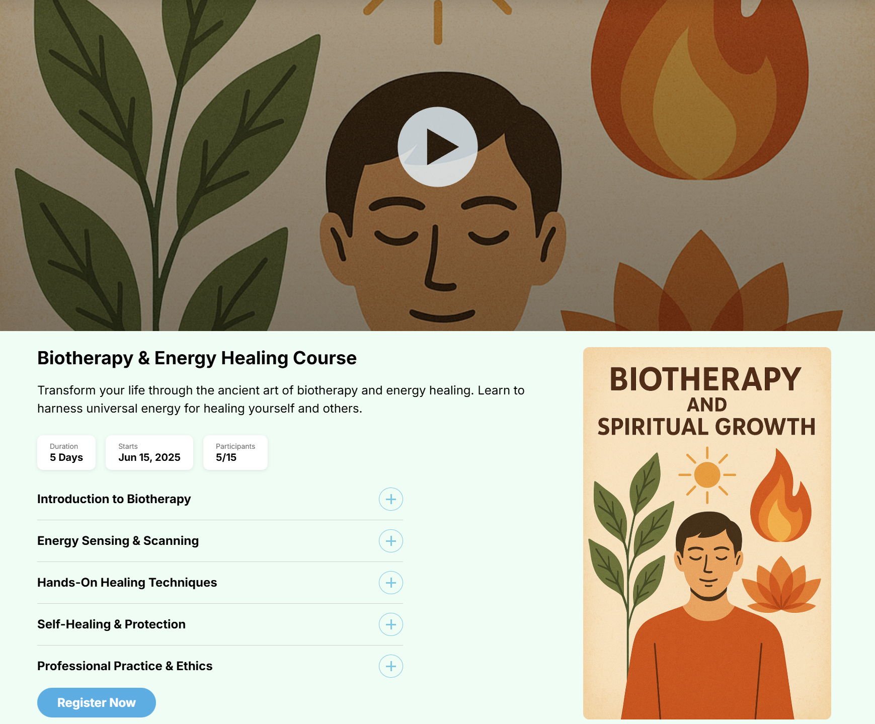Click the course description paragraph

pos(281,399)
